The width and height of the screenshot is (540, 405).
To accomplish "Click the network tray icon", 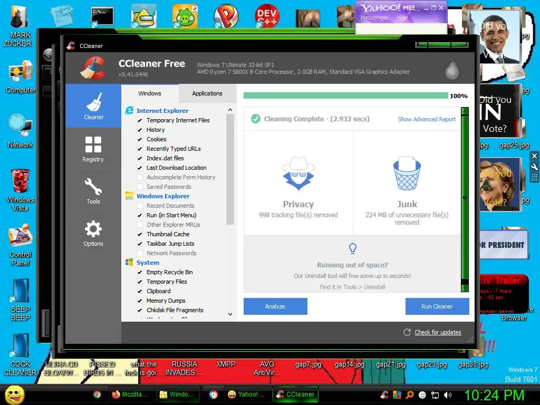I will coord(435,395).
